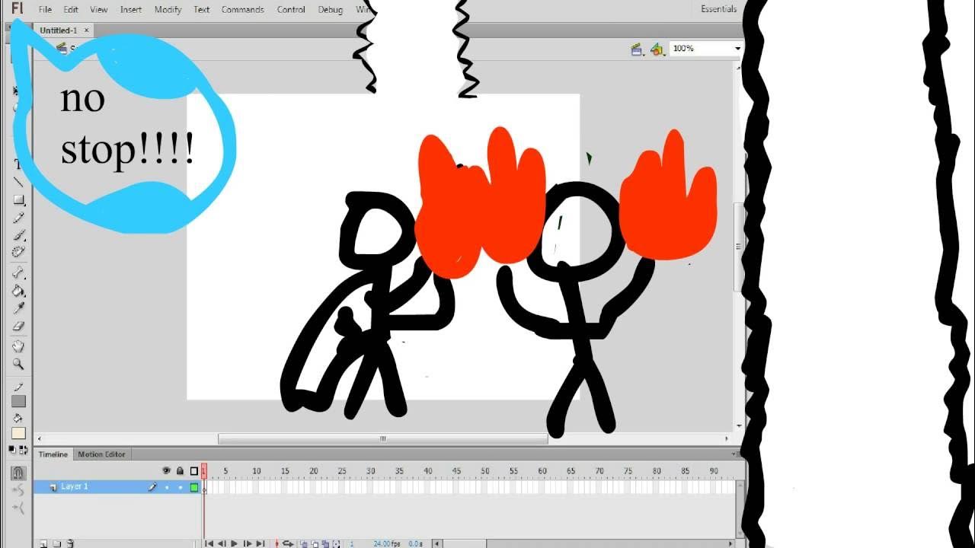Viewport: 975px width, 548px height.
Task: Select the Pencil tool
Action: [18, 218]
